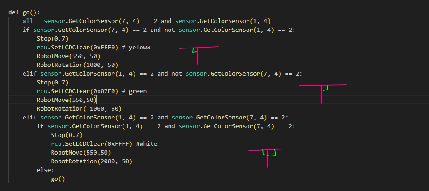Click the 0x07E0 hex color value

pos(112,91)
